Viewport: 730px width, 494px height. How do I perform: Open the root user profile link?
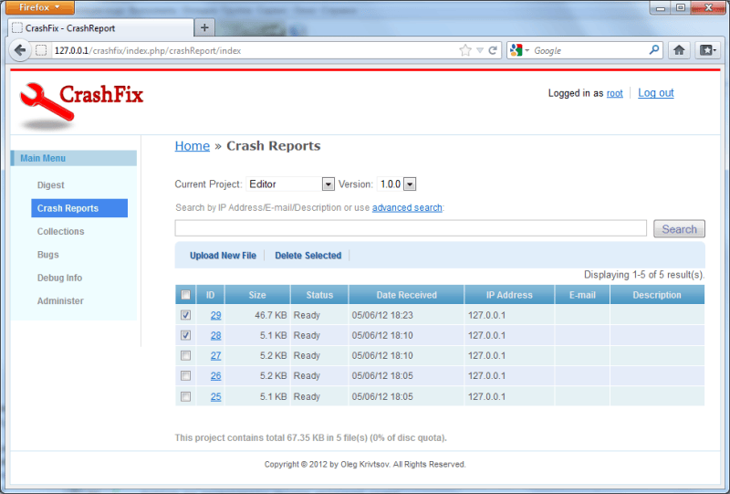(614, 93)
